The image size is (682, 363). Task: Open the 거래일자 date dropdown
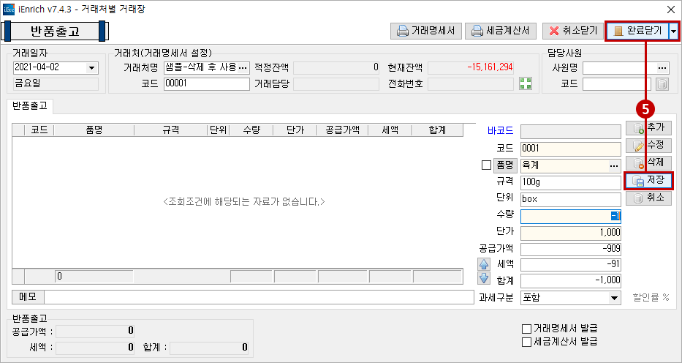(91, 68)
